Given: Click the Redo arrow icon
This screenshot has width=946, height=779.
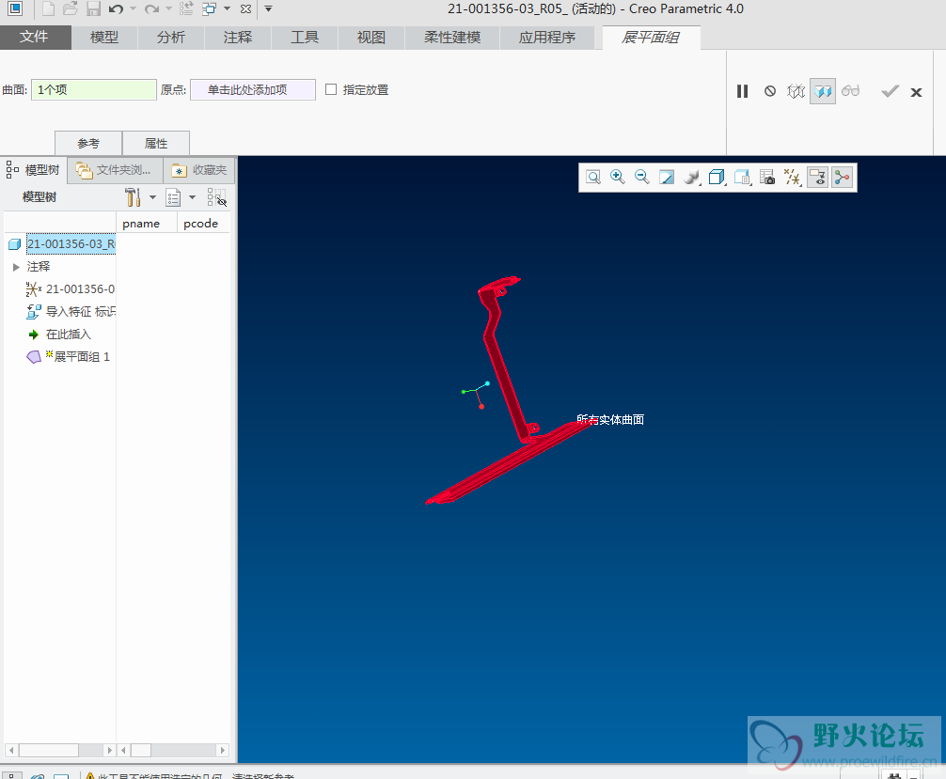Looking at the screenshot, I should 151,9.
